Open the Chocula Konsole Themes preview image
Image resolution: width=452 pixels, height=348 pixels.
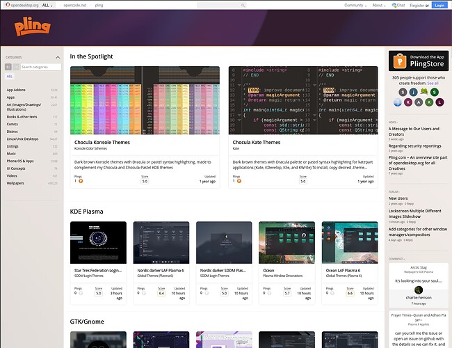(145, 100)
